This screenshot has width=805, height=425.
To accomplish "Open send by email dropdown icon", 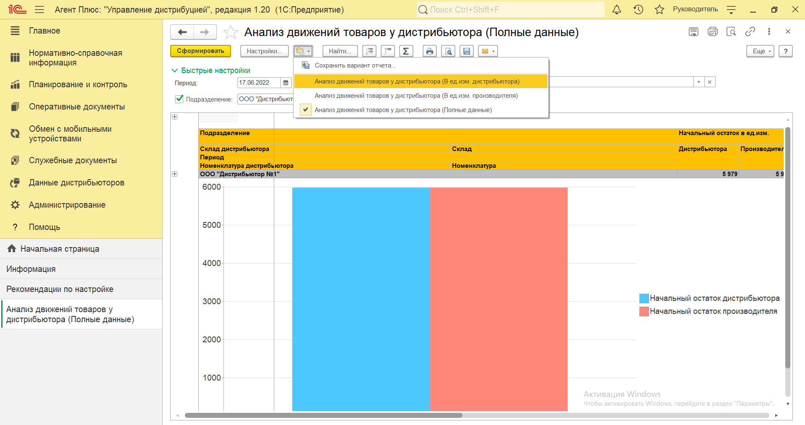I will (488, 51).
